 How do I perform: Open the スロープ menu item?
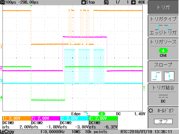pyautogui.click(x=163, y=71)
